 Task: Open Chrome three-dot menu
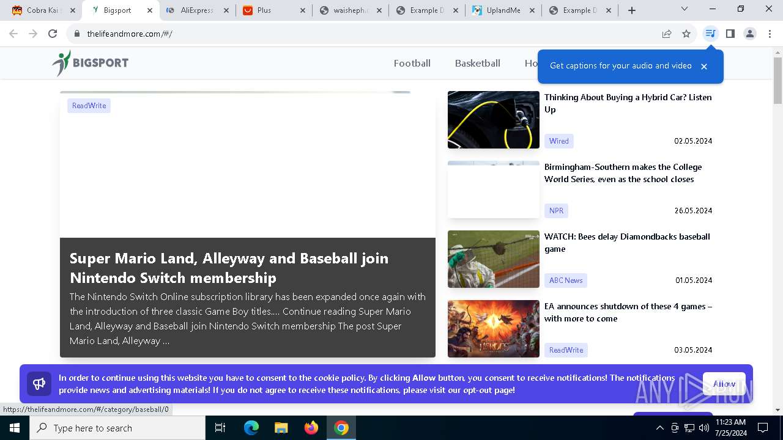(770, 34)
